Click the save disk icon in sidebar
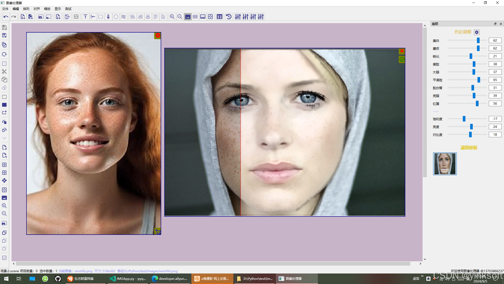 click(x=4, y=27)
